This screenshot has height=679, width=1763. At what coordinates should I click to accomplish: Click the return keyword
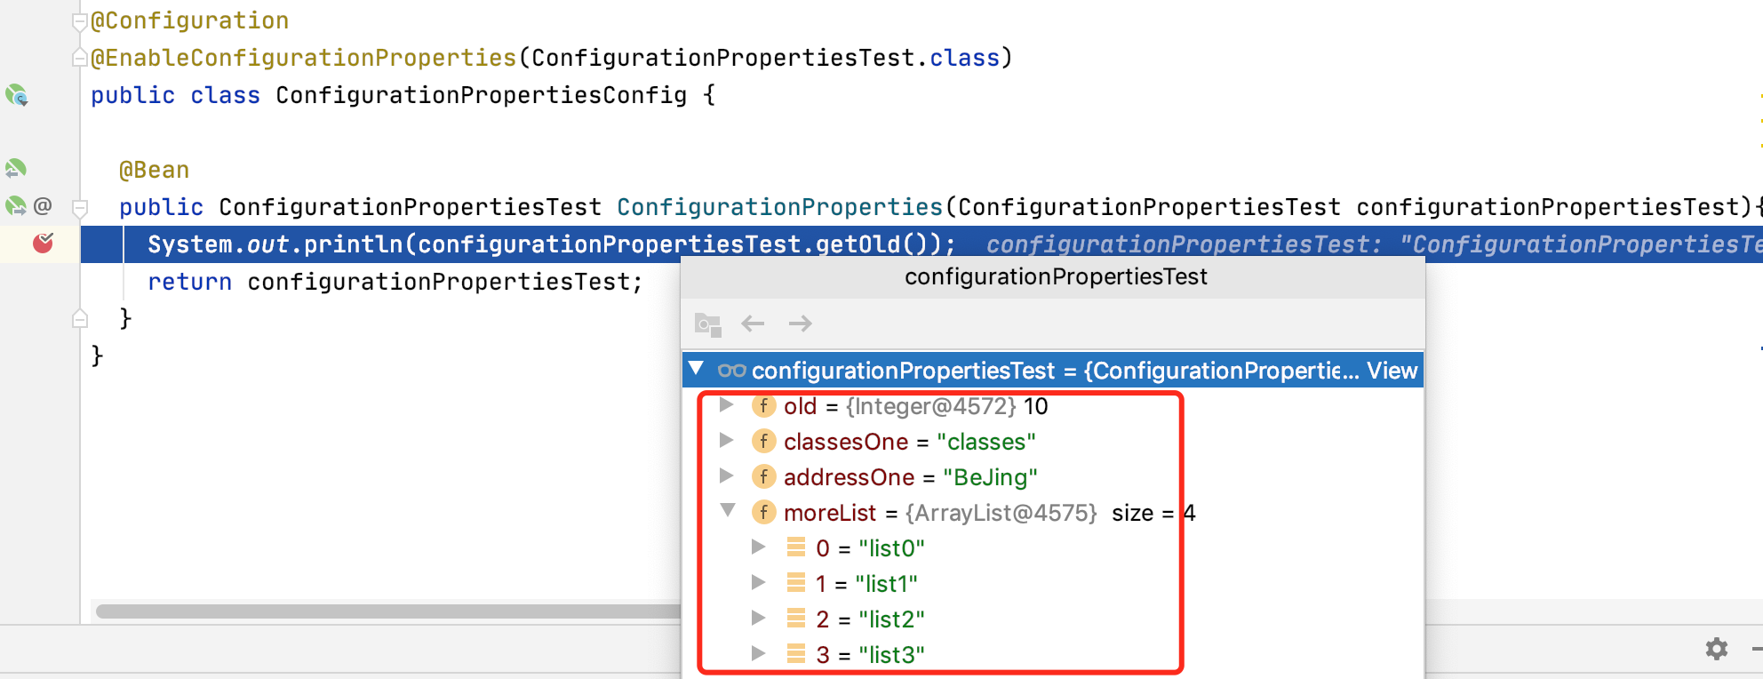[190, 282]
